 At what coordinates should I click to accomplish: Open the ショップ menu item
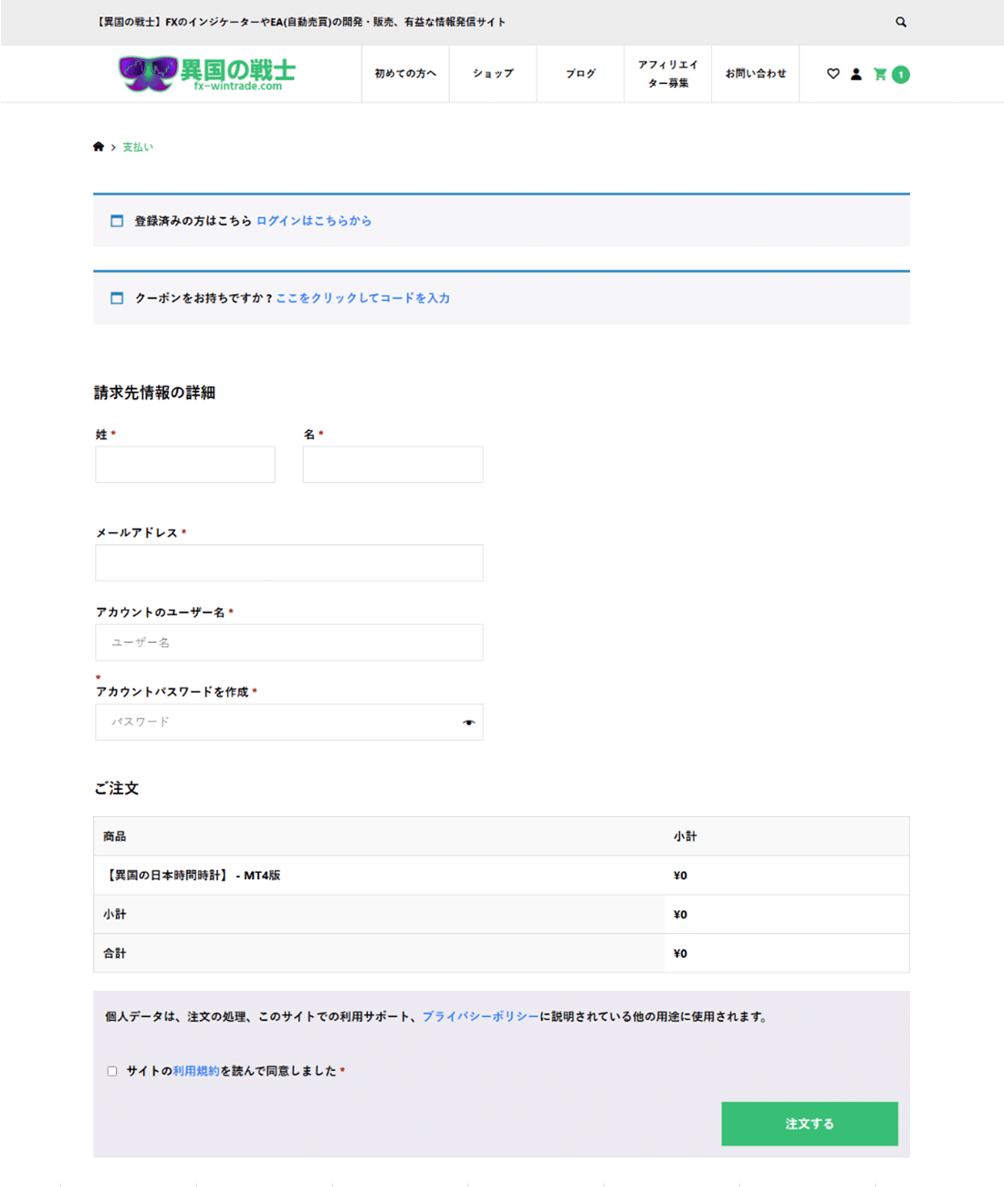[x=493, y=74]
